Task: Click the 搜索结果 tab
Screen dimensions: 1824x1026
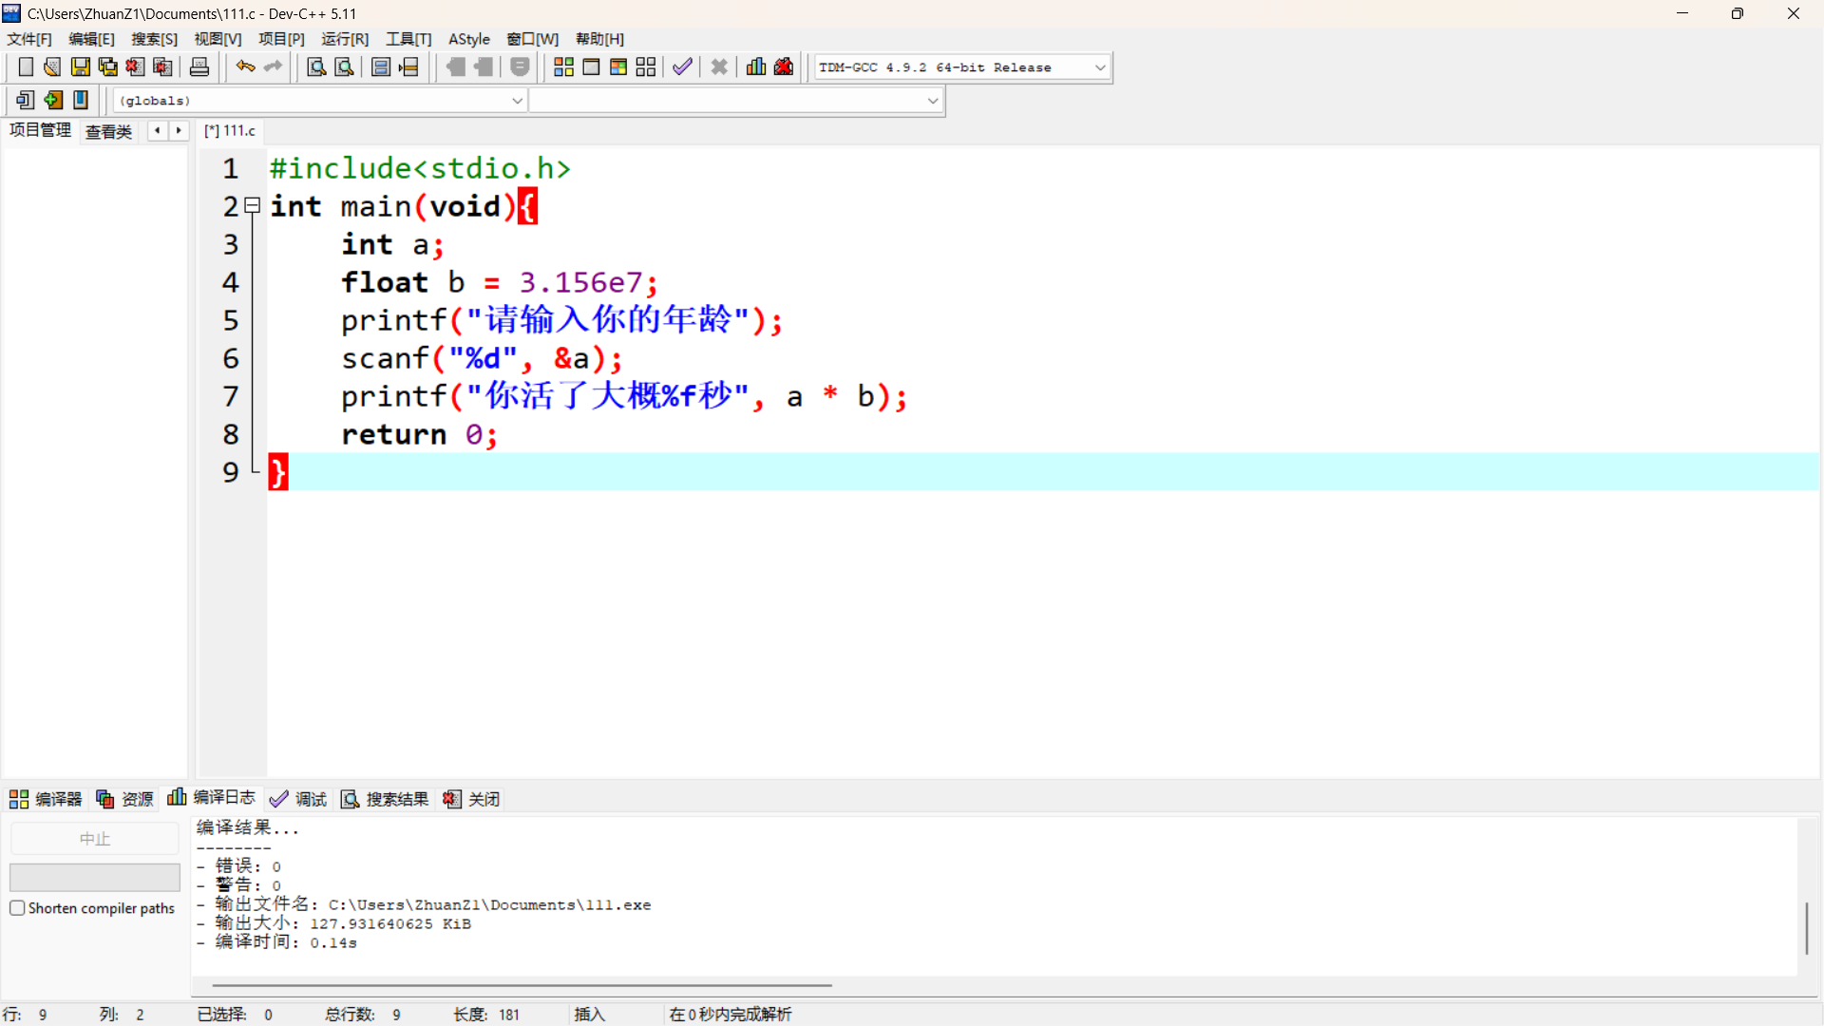Action: (386, 799)
